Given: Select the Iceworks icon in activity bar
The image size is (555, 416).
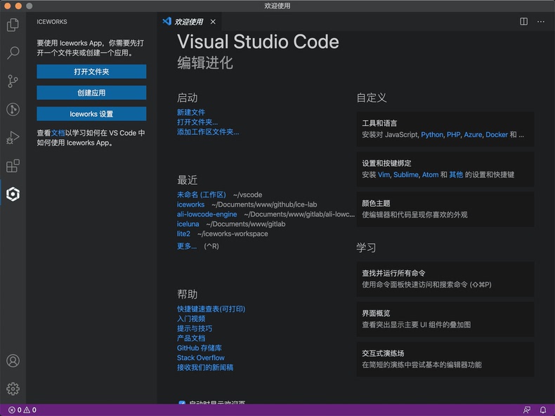Looking at the screenshot, I should tap(13, 194).
